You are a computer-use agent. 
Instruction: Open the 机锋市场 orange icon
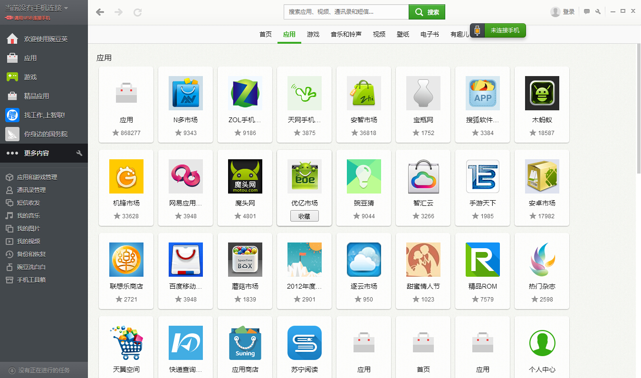coord(126,176)
